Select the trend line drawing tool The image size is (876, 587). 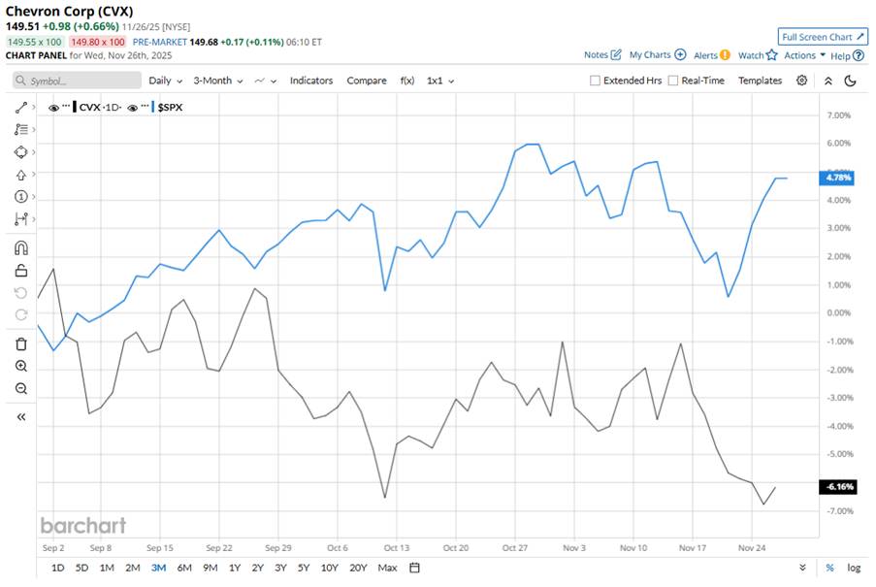click(21, 106)
